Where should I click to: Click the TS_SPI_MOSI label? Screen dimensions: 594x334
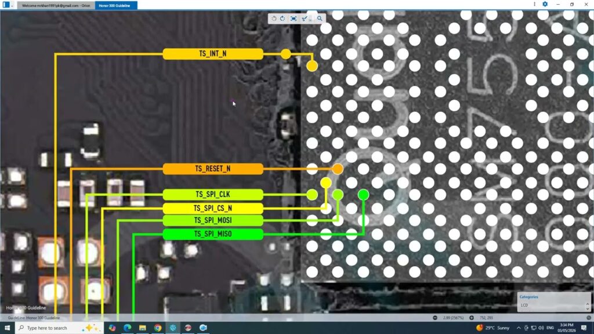point(213,220)
